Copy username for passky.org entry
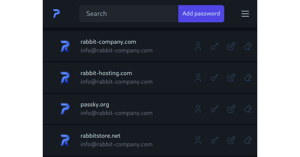 tap(198, 109)
